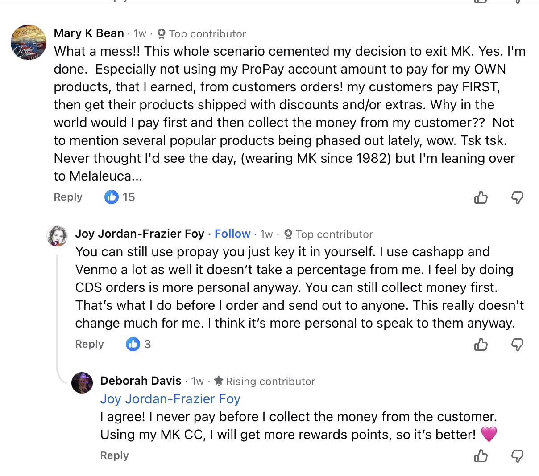Click the blue Joy Jordan-Frazier Foy mention

170,399
